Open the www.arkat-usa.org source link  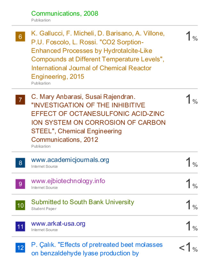[58, 223]
